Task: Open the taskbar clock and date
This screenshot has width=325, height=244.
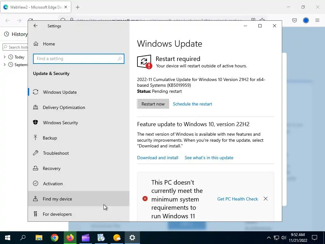Action: click(x=298, y=238)
